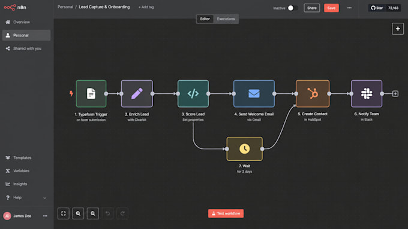The height and width of the screenshot is (229, 408).
Task: Redo the last canvas action
Action: pos(122,213)
